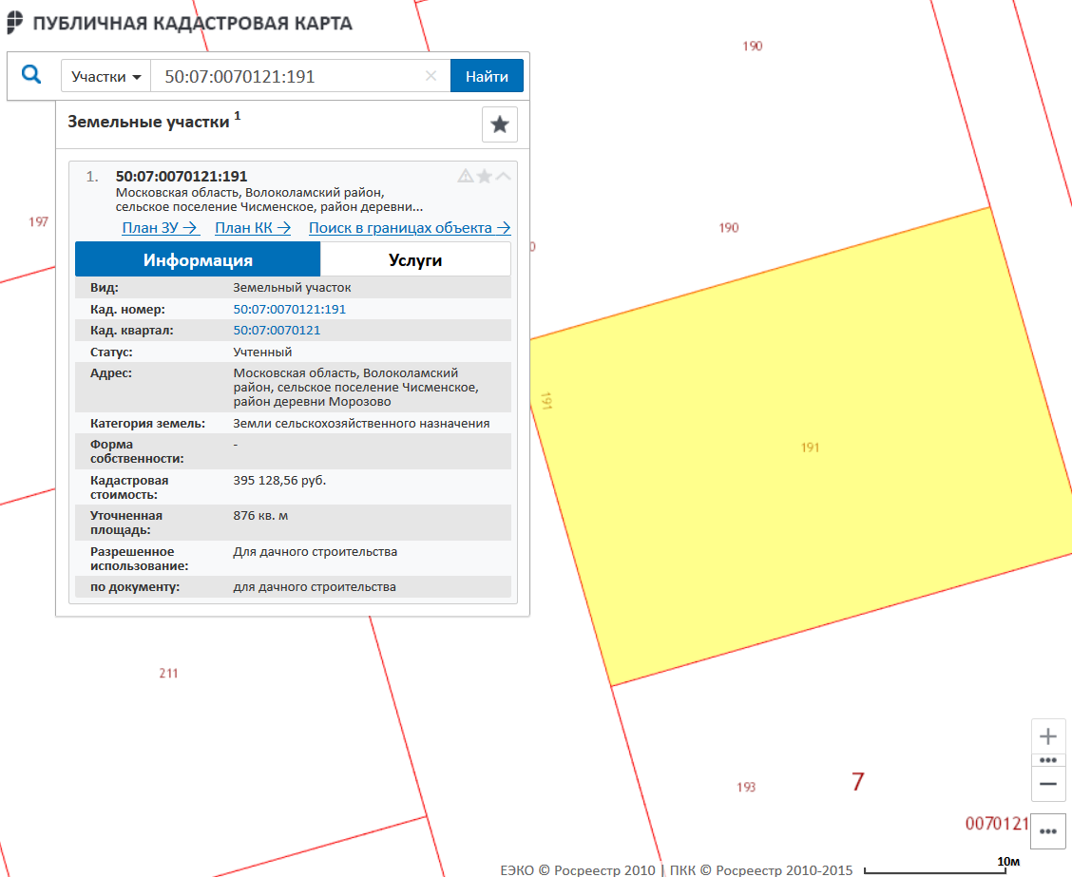Click the Rosreestr logo icon
The width and height of the screenshot is (1072, 877).
pos(15,23)
